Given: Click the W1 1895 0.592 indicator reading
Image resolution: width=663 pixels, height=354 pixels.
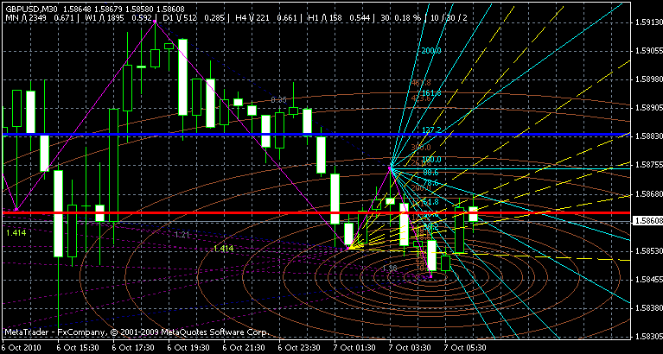Looking at the screenshot, I should click(x=117, y=17).
